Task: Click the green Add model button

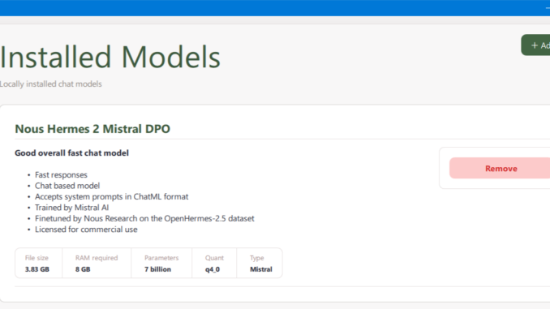Action: pos(535,45)
